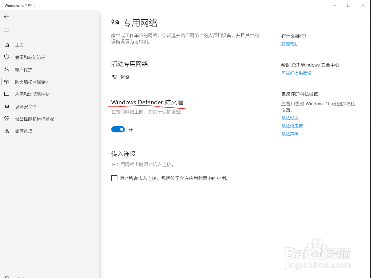Click the person icon for 帐户保护

coord(7,70)
